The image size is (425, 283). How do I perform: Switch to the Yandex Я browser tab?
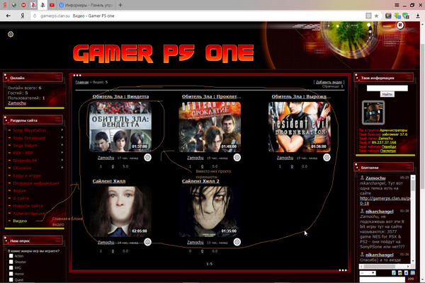[x=5, y=5]
